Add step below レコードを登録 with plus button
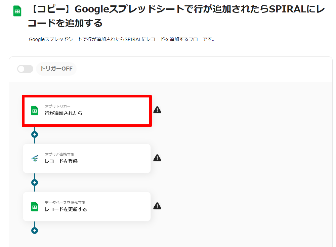Screen dimensions: 336x247 click(35, 182)
